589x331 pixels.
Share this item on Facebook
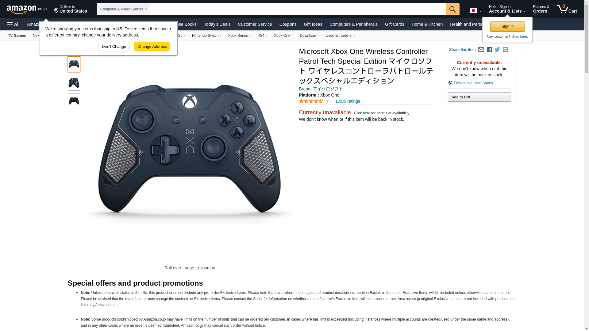pos(489,50)
